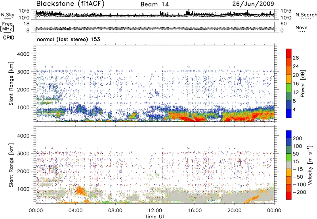Click the "Slant Range [km]" label of the velocity panel

tap(11, 165)
